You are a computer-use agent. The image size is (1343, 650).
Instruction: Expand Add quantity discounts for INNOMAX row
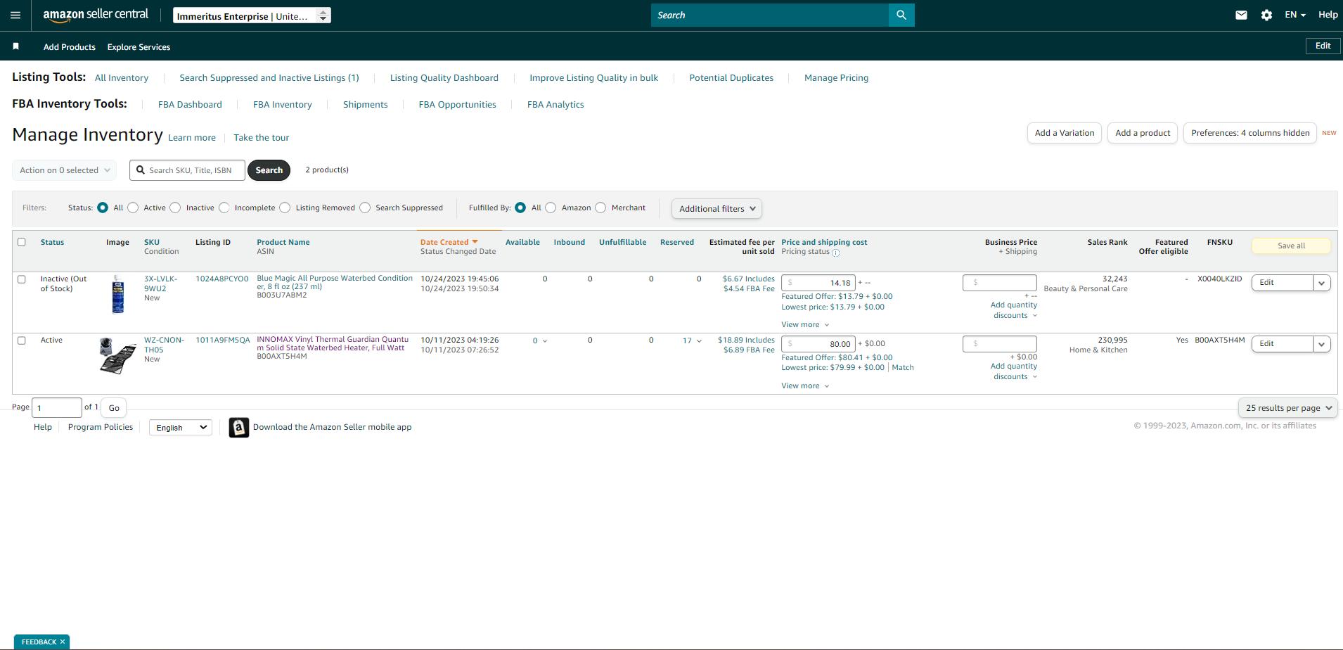pos(1014,371)
